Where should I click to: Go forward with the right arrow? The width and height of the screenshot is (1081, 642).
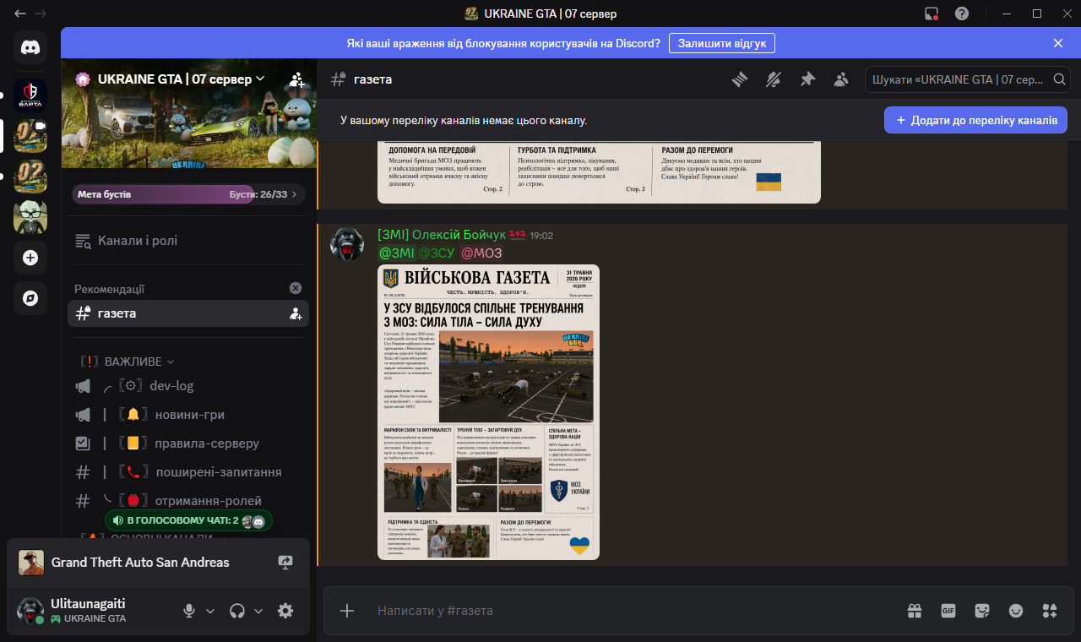(x=41, y=14)
